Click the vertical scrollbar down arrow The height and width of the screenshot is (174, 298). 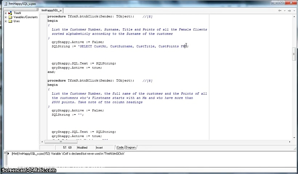click(294, 138)
